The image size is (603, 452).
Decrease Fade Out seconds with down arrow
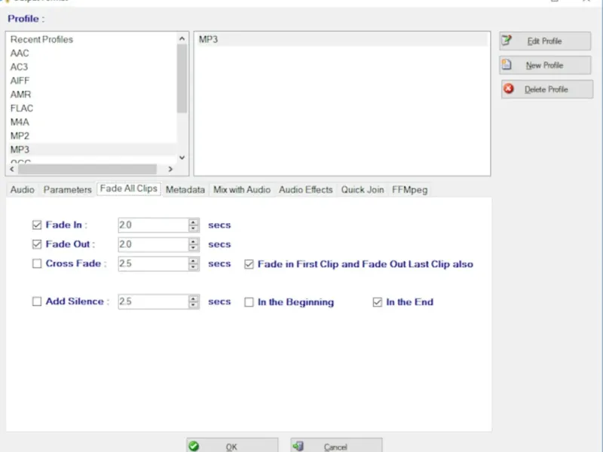[194, 248]
